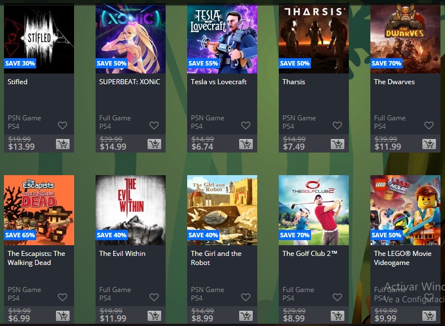Add The Escapists: The Walking Dead to cart
The image size is (445, 326).
63,316
